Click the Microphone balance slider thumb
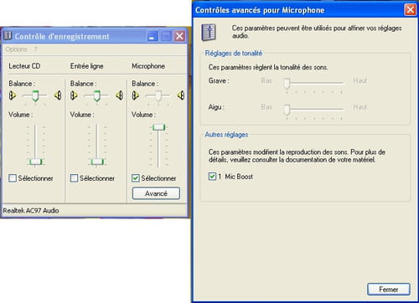 [x=158, y=95]
